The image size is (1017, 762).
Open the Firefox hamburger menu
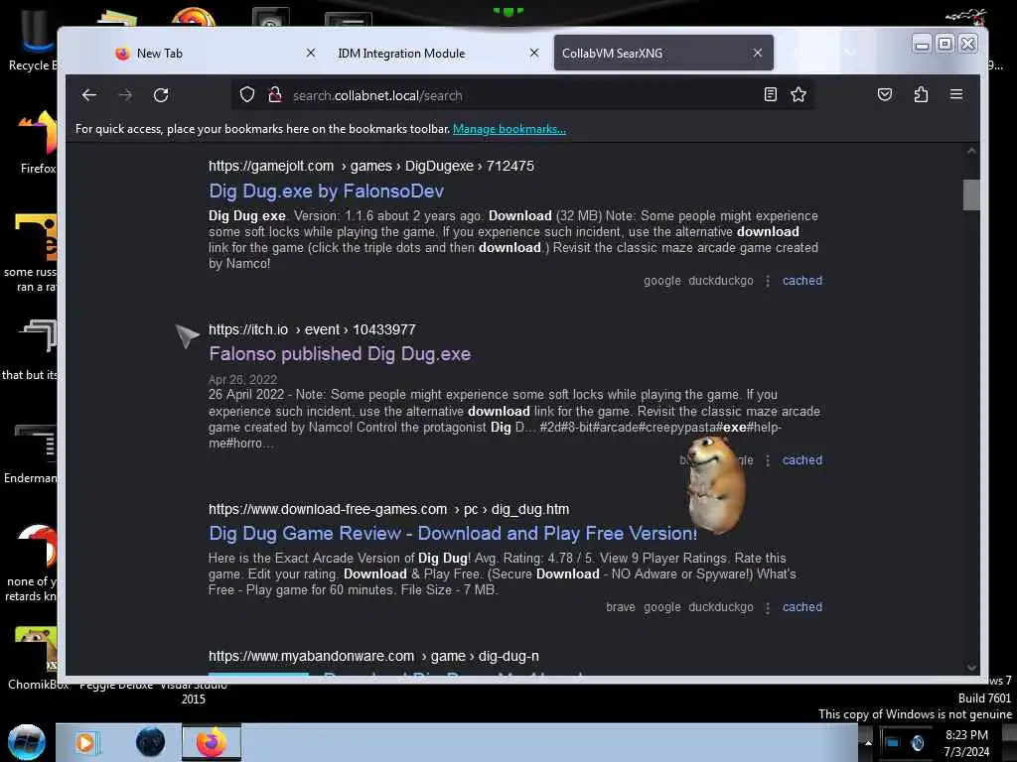(956, 94)
